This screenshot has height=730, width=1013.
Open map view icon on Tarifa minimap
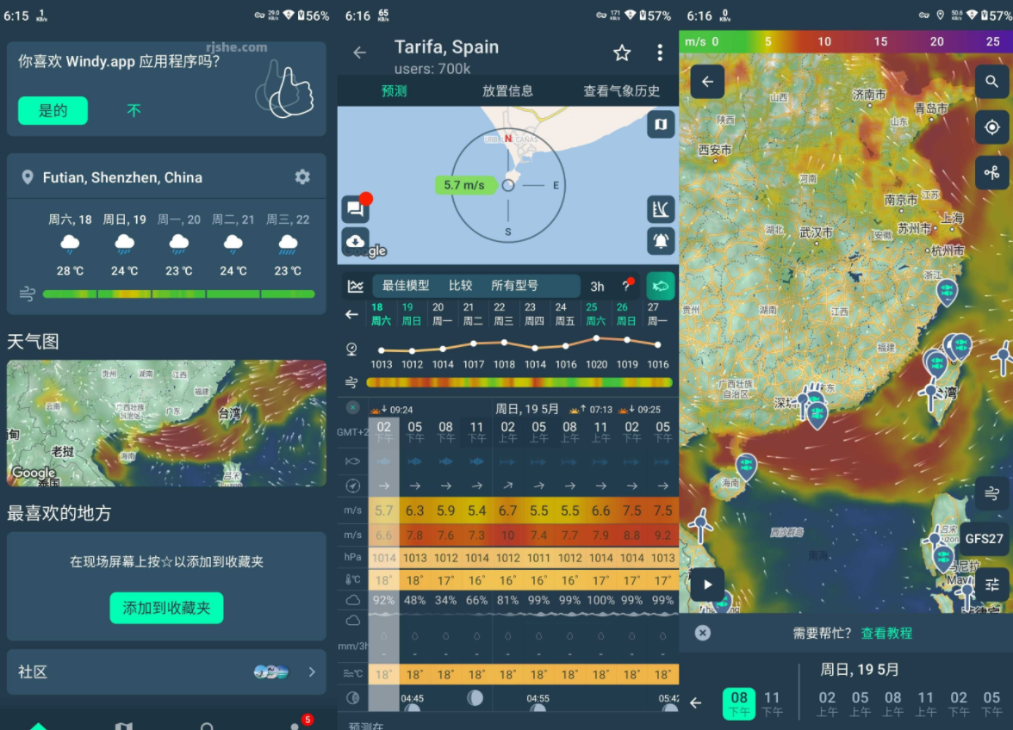click(660, 125)
